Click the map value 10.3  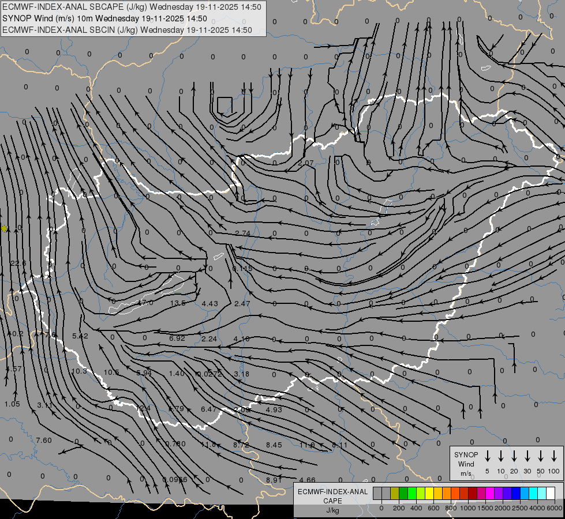pyautogui.click(x=79, y=371)
